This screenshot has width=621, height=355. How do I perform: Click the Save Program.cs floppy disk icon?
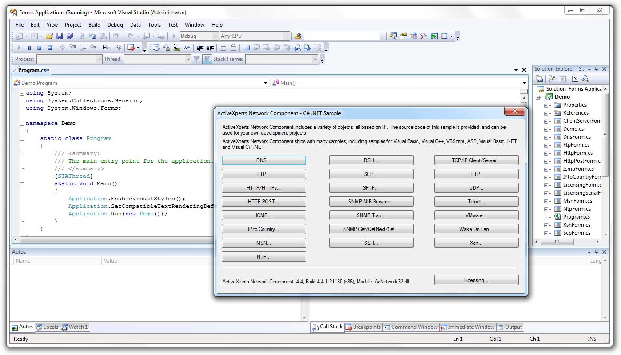click(60, 36)
